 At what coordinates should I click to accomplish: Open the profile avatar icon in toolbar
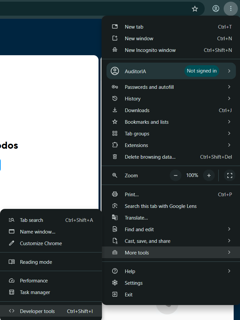[x=216, y=9]
